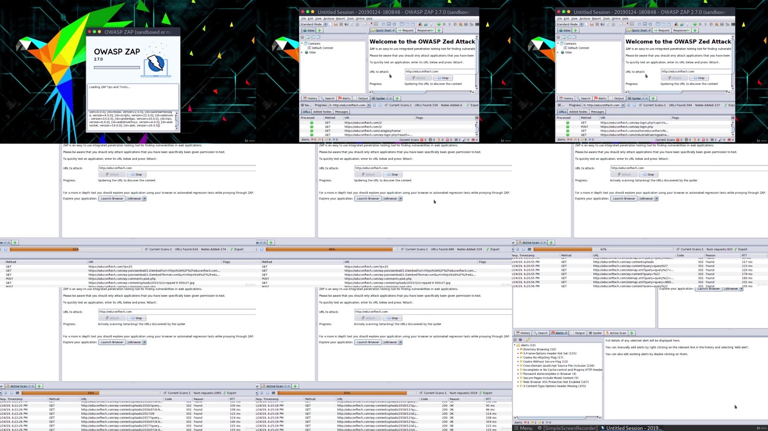Click Export next to Num requests:3024

pyautogui.click(x=486, y=393)
